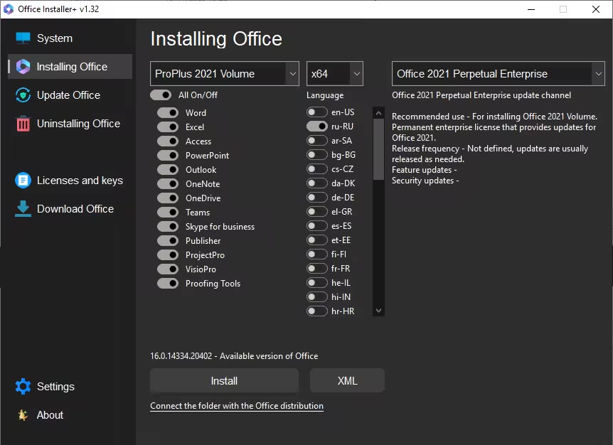Switch to Update Office section label
The width and height of the screenshot is (613, 445).
68,95
